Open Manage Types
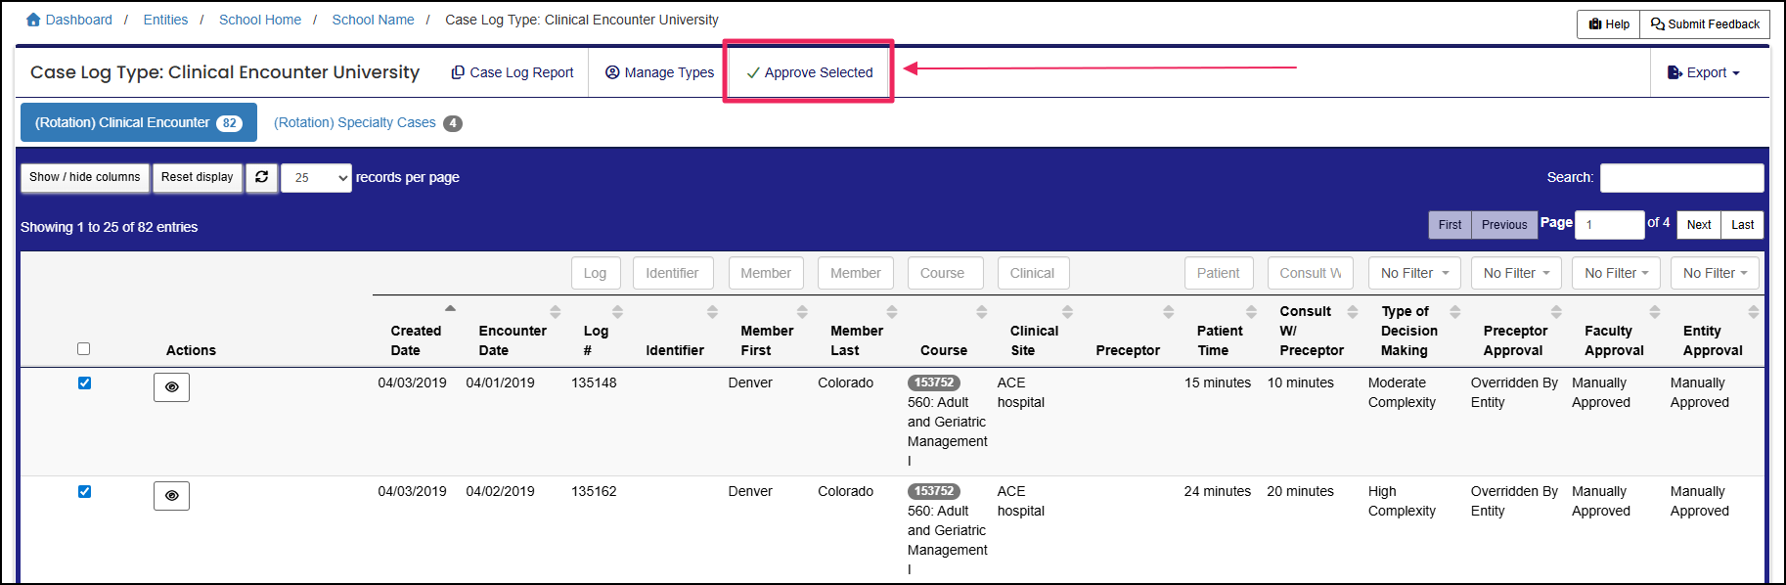This screenshot has height=585, width=1786. pos(660,72)
